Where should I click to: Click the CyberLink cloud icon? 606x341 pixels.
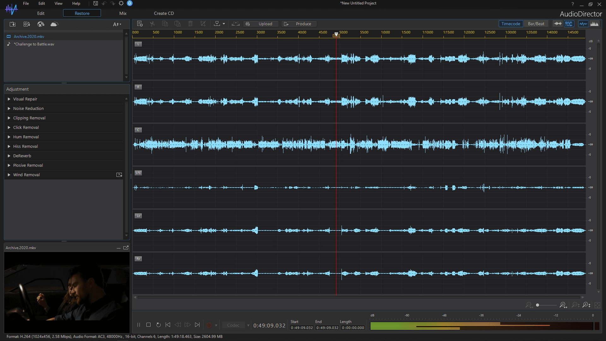click(54, 24)
